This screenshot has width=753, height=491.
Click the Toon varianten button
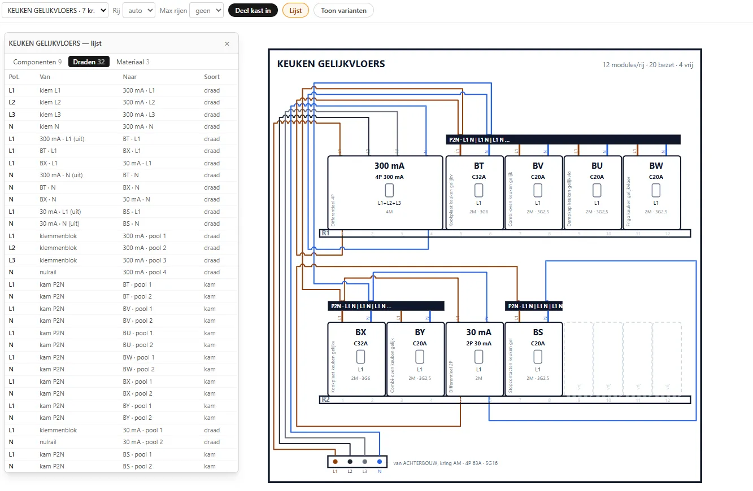coord(343,10)
